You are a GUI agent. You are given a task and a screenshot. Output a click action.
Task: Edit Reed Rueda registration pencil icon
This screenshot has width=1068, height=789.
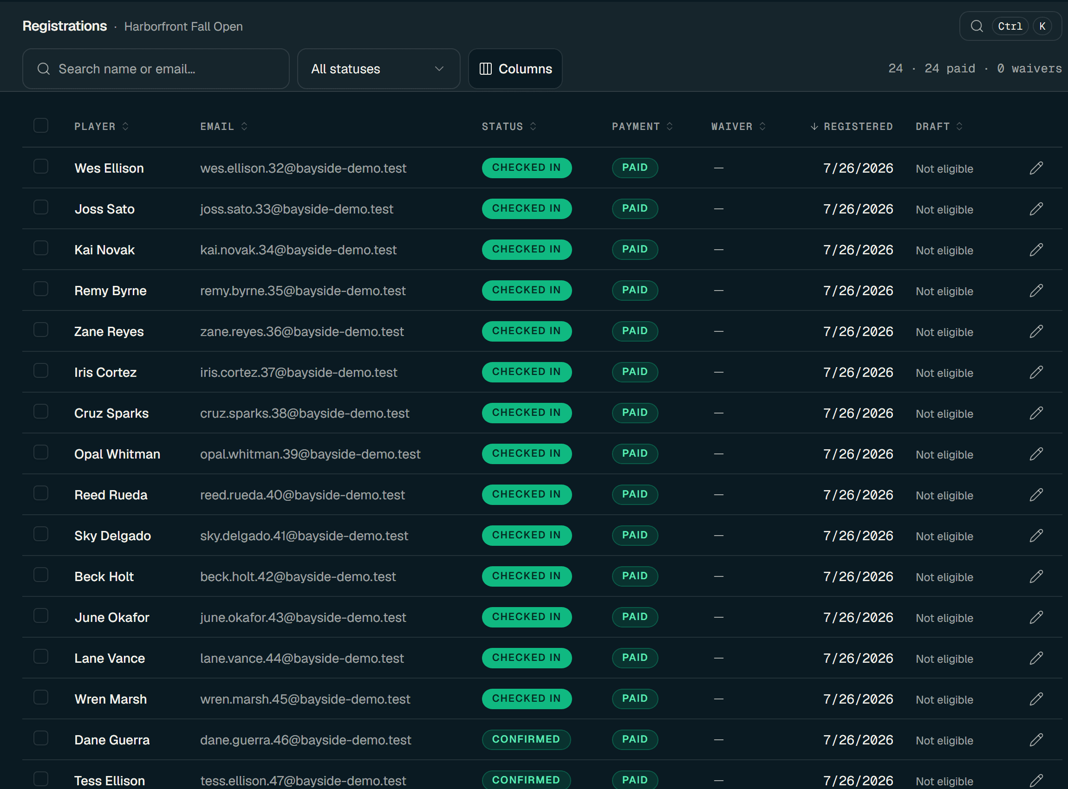click(1036, 495)
